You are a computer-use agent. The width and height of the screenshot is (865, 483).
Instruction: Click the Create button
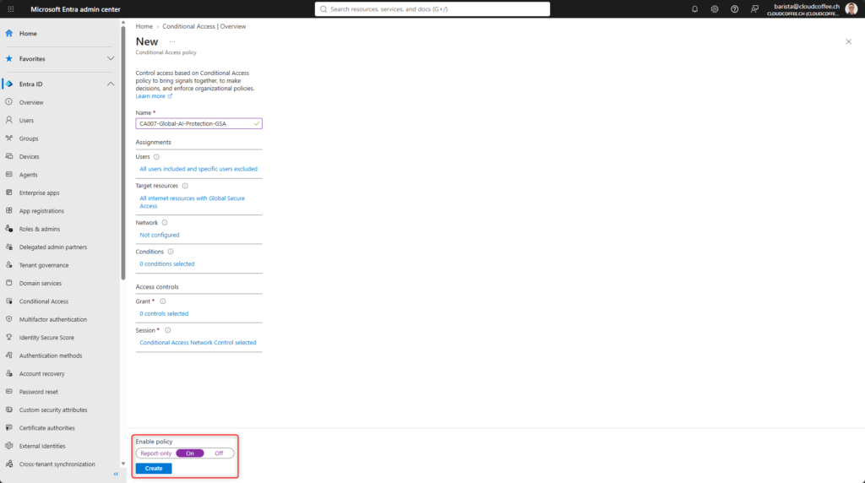coord(154,468)
